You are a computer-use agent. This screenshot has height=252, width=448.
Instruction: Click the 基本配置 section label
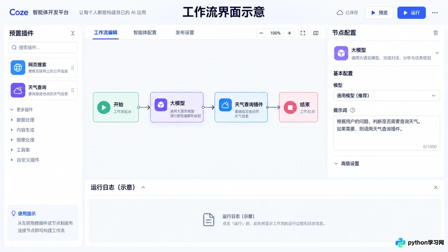[x=343, y=73]
